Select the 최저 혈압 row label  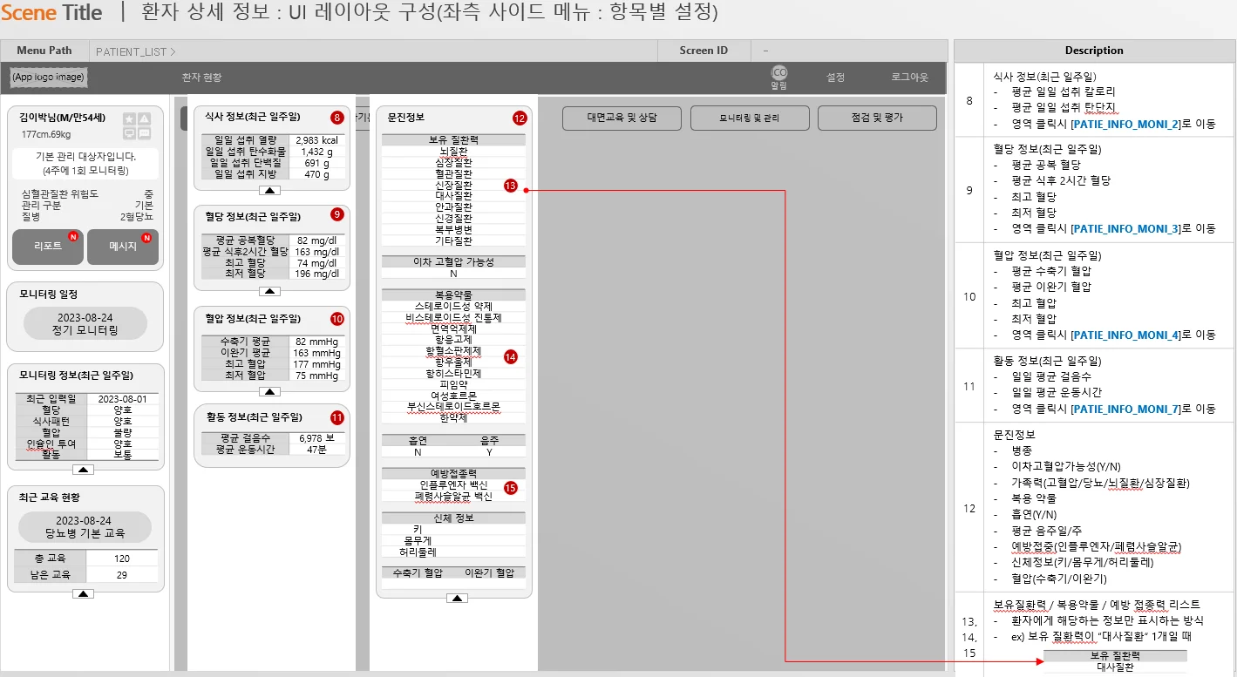click(x=247, y=376)
